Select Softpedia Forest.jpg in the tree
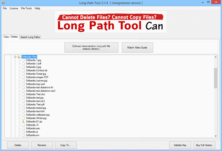Image resolution: width=222 pixels, height=151 pixels. (x=36, y=74)
